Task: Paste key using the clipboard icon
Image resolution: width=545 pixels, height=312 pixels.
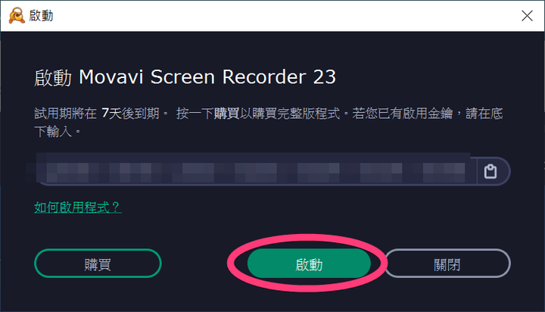Action: pyautogui.click(x=490, y=171)
